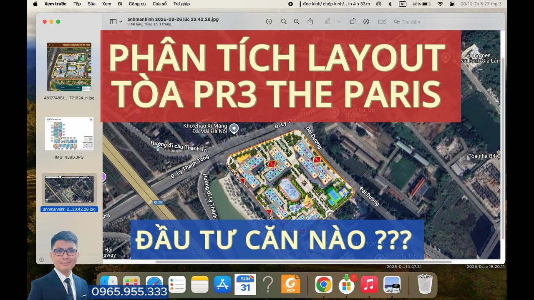Open Notes from the Dock
The width and height of the screenshot is (534, 300).
(x=199, y=285)
